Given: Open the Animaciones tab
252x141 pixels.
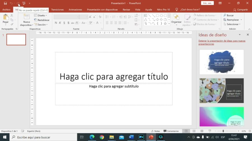Looking at the screenshot, I should [x=75, y=9].
